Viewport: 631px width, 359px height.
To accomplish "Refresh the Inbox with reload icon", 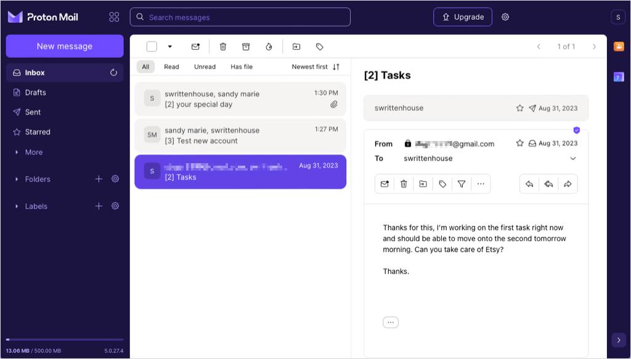I will (113, 73).
